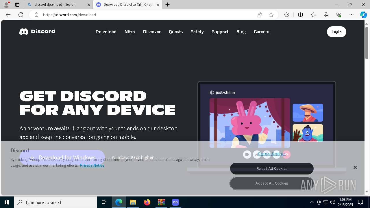Viewport: 370px width, 208px height.
Task: Open Firefox from taskbar
Action: click(147, 202)
